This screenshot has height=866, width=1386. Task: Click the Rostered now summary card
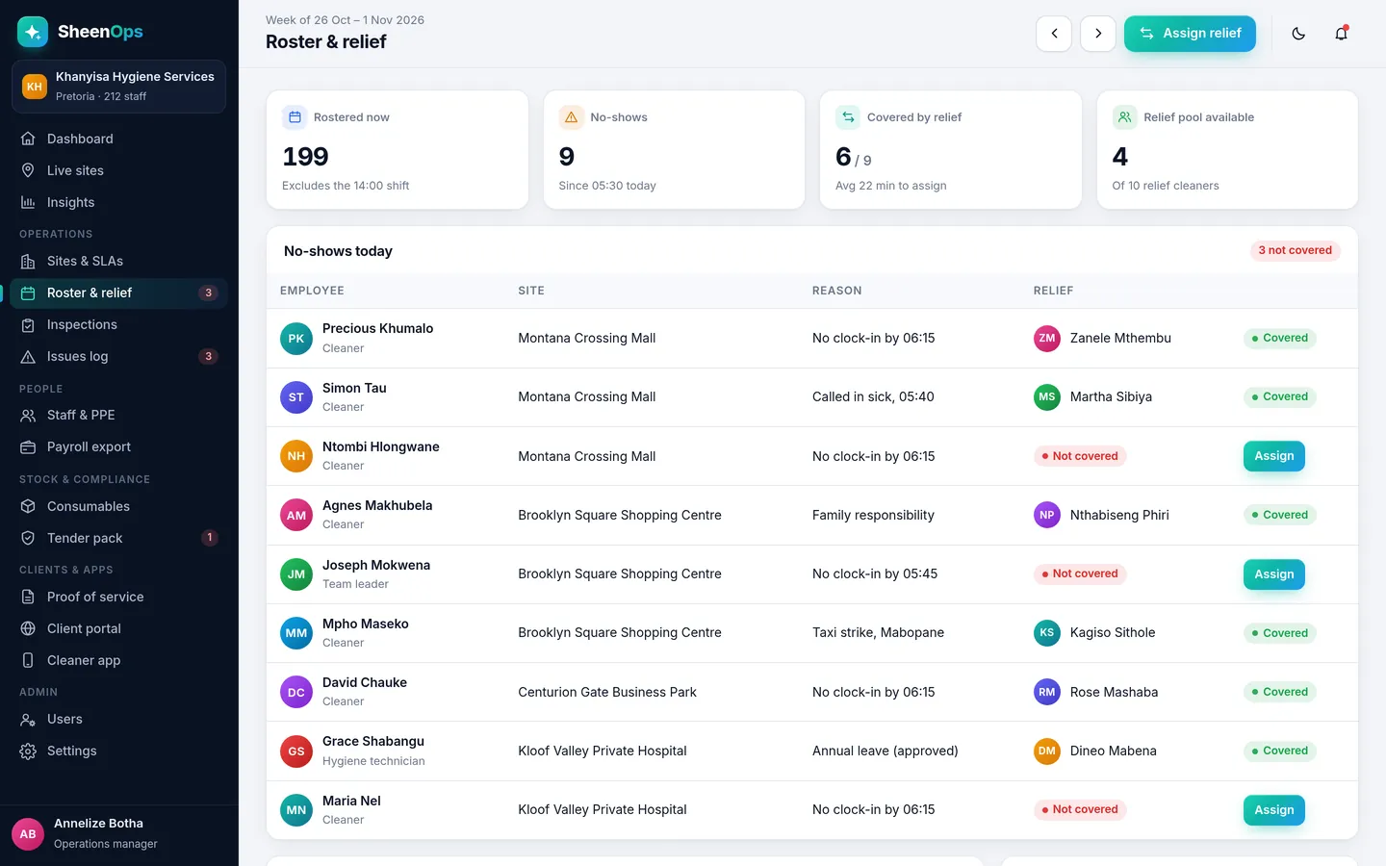[398, 149]
